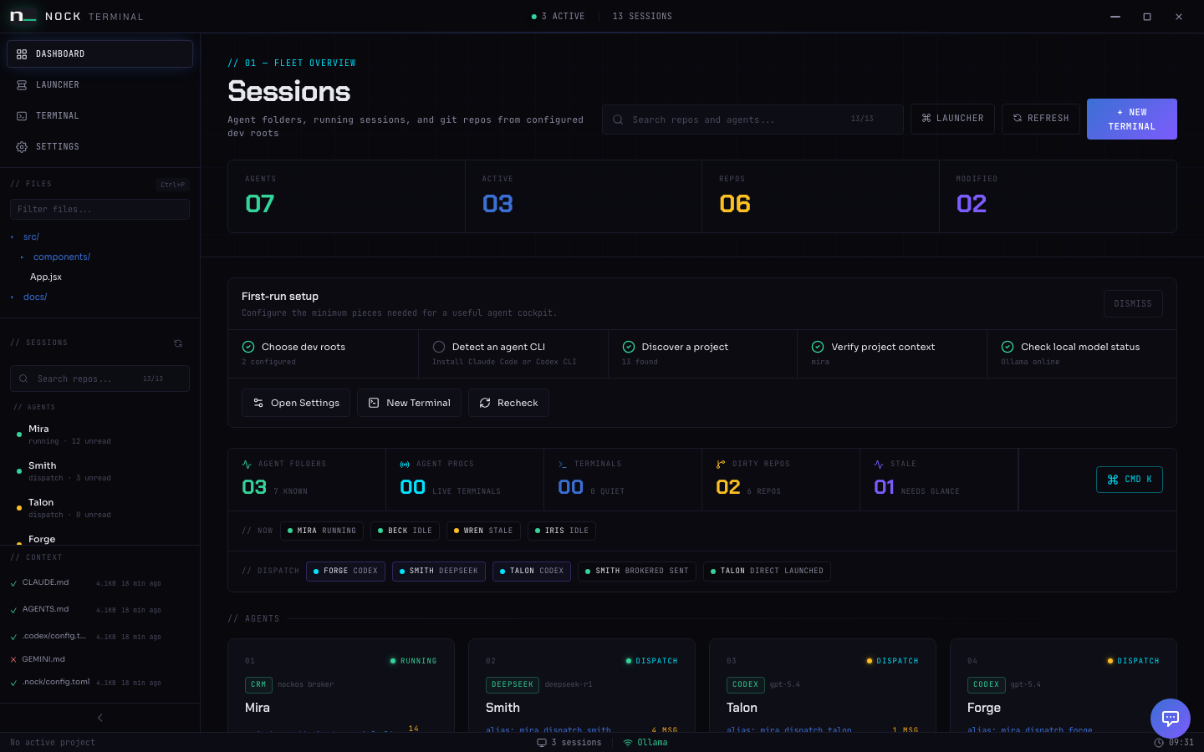
Task: Open the Settings nav item
Action: [x=99, y=146]
